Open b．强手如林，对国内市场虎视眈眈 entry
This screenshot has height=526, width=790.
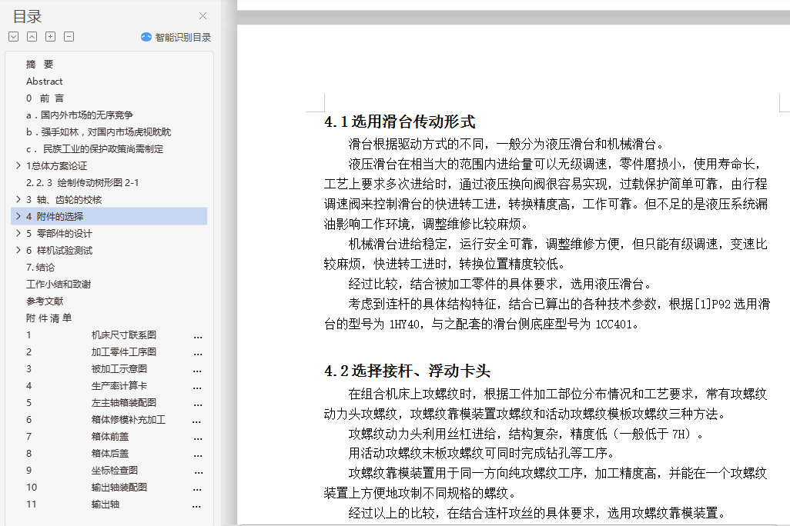tap(99, 131)
